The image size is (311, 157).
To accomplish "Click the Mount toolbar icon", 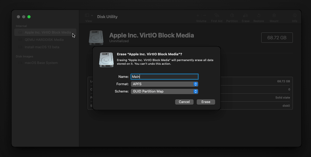I will (x=274, y=15).
